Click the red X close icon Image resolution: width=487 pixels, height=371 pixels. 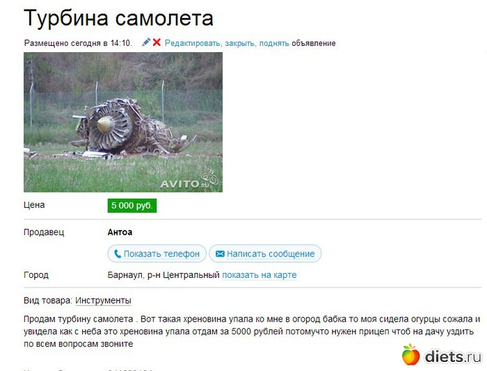tap(157, 42)
